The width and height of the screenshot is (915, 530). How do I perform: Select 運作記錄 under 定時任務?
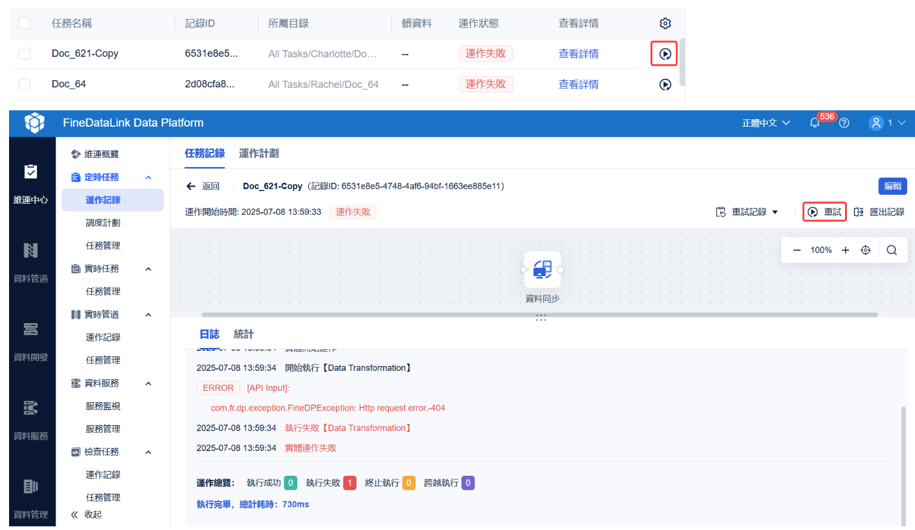[x=113, y=200]
